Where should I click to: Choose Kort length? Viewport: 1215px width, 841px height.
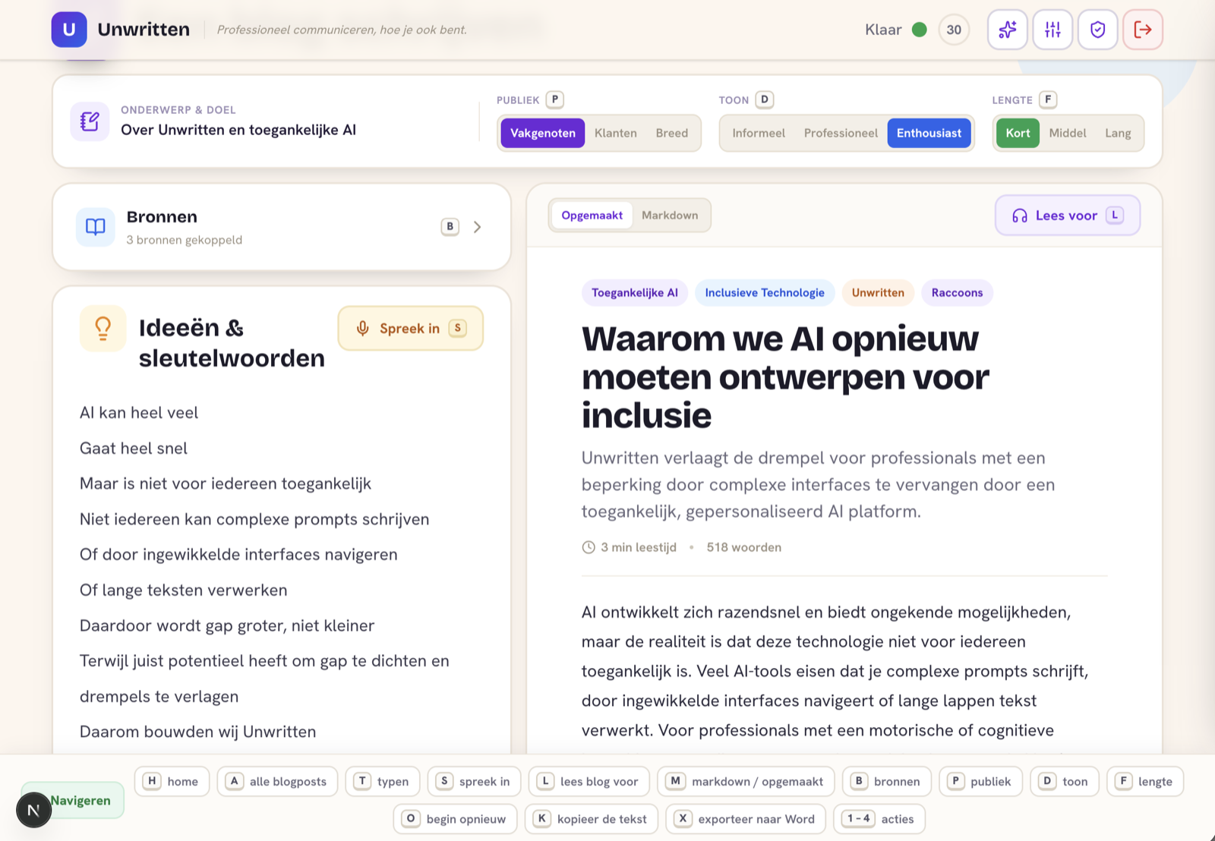[x=1018, y=133]
